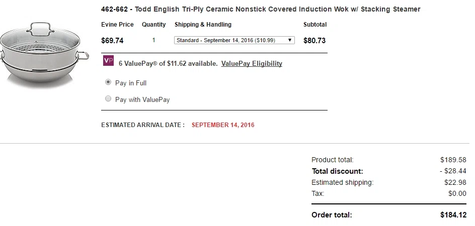Open the wok with steamer product image
Screen dimensions: 475x226
(x=44, y=53)
